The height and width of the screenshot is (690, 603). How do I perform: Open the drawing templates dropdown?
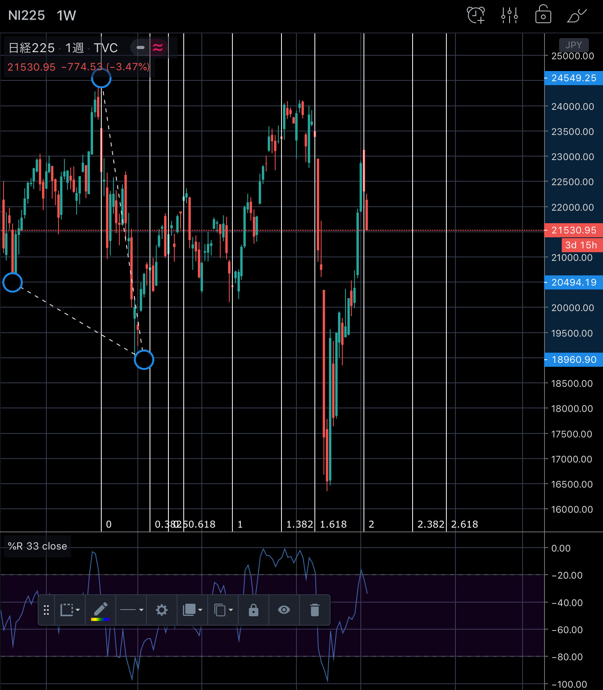[70, 610]
